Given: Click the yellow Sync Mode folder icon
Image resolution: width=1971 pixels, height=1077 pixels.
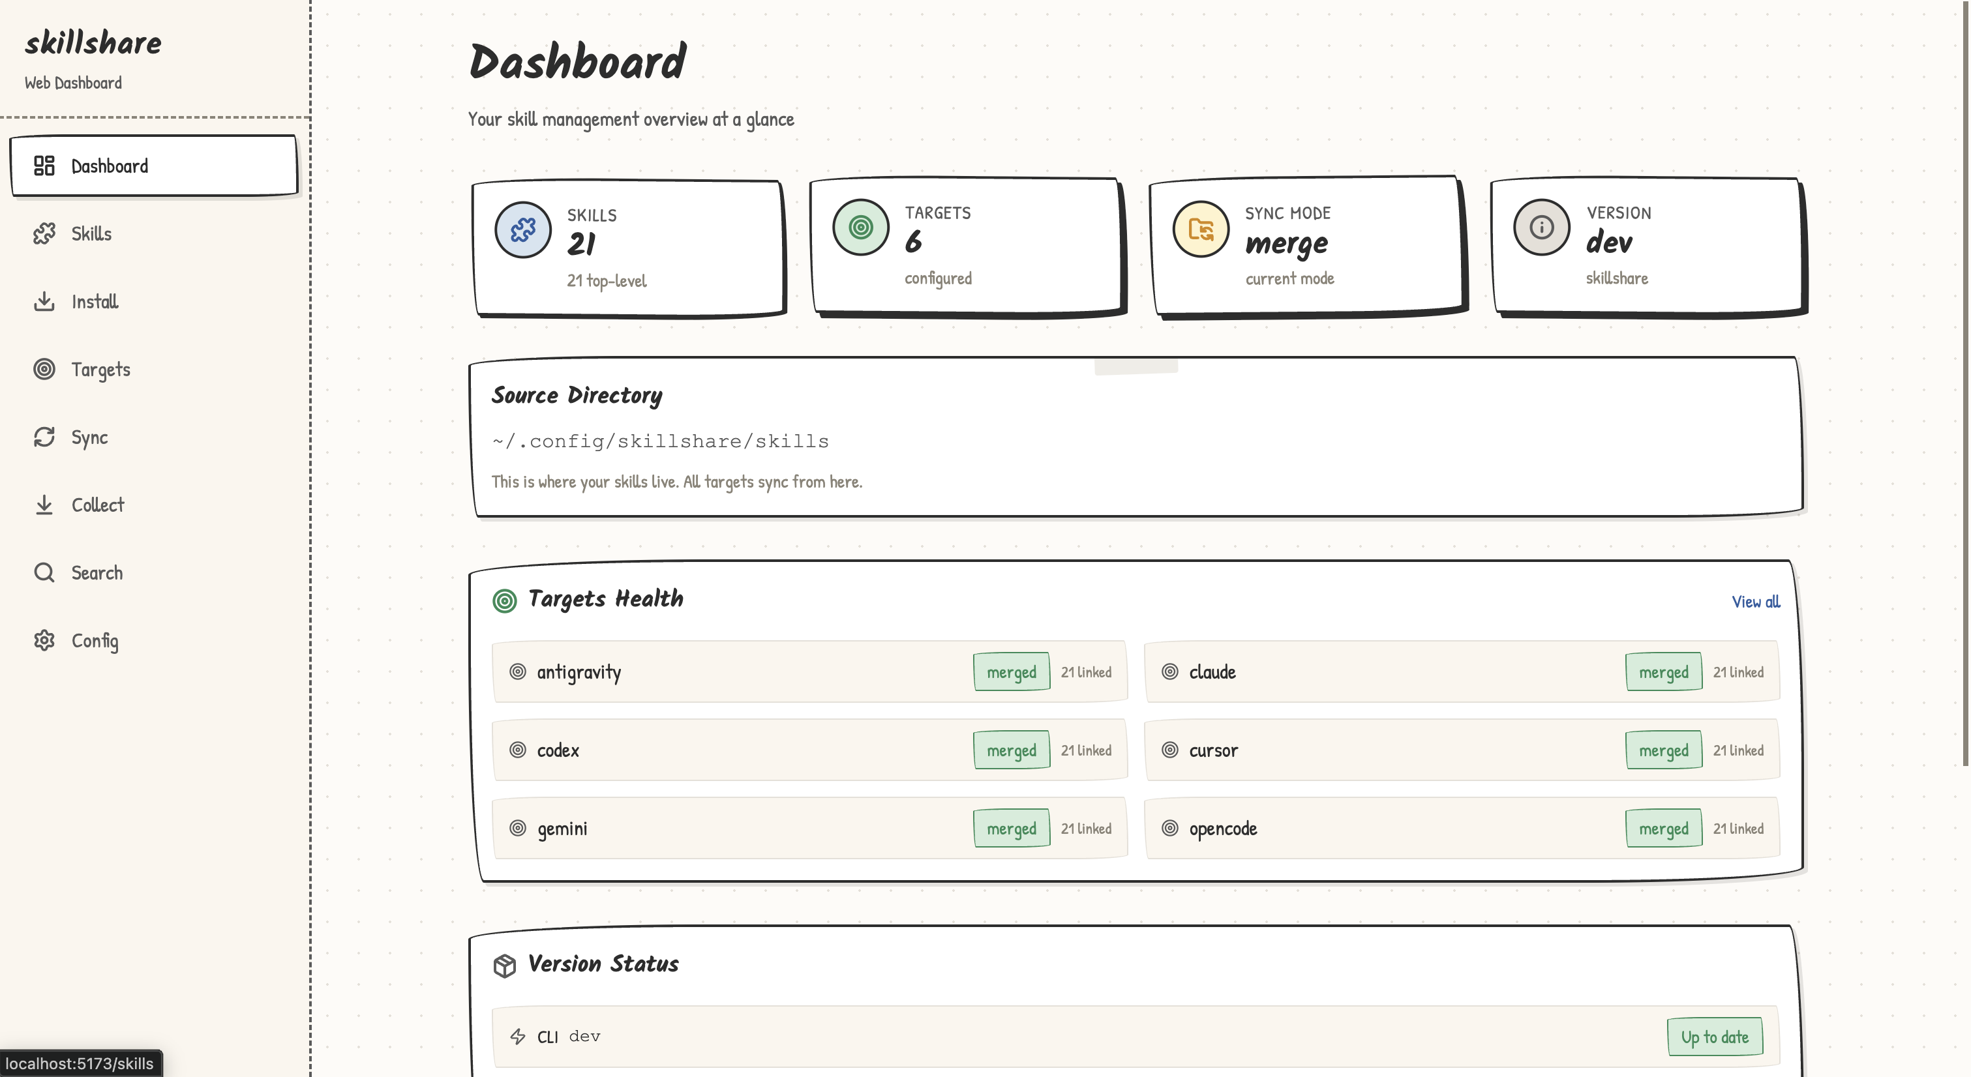Looking at the screenshot, I should coord(1201,228).
